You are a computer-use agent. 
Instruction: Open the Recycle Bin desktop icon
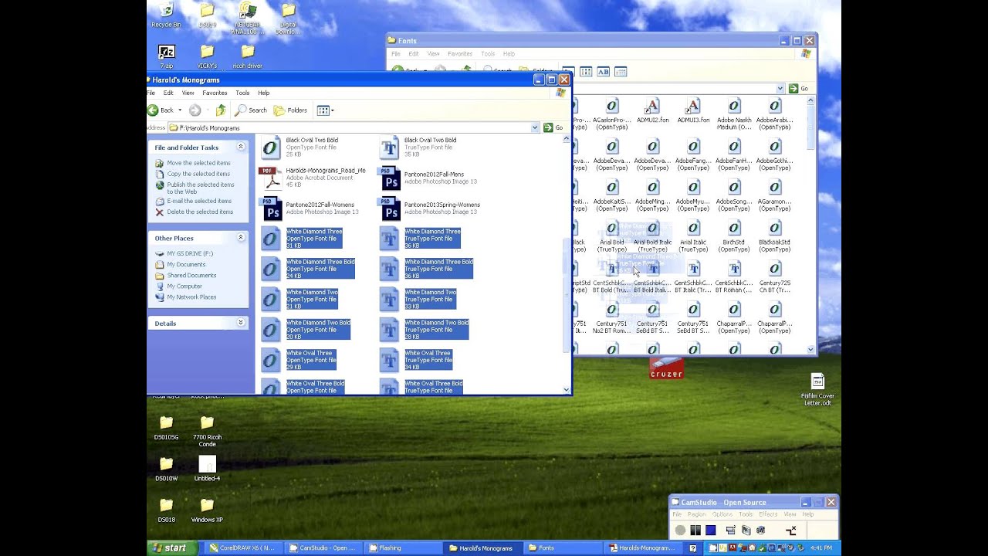166,16
